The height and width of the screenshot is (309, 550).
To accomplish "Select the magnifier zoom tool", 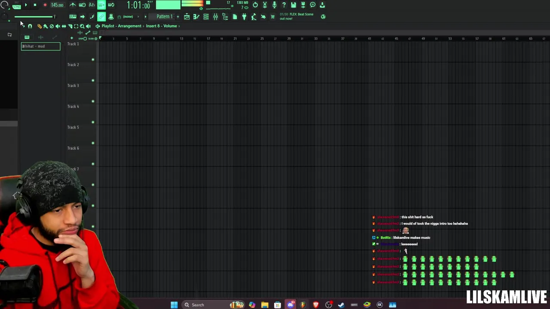I will 82,26.
